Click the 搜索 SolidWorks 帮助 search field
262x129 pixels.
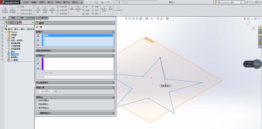coord(228,2)
